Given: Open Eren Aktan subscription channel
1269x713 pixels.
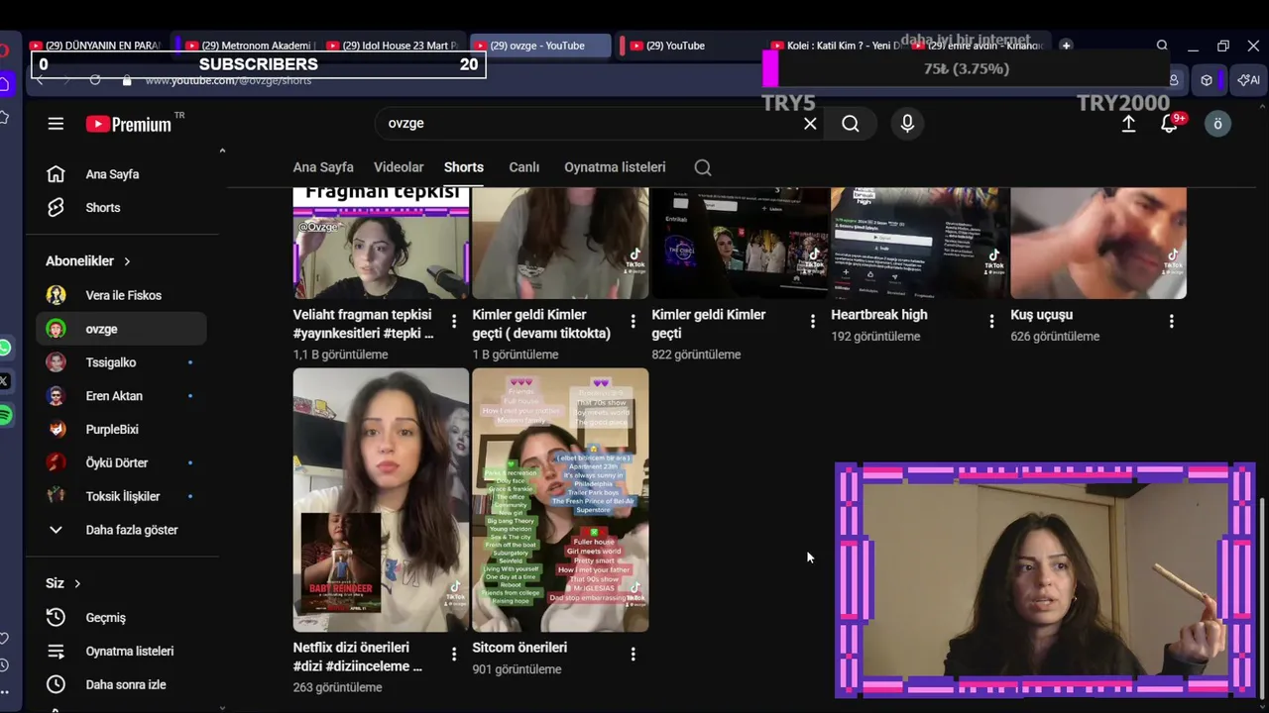Looking at the screenshot, I should coord(121,396).
